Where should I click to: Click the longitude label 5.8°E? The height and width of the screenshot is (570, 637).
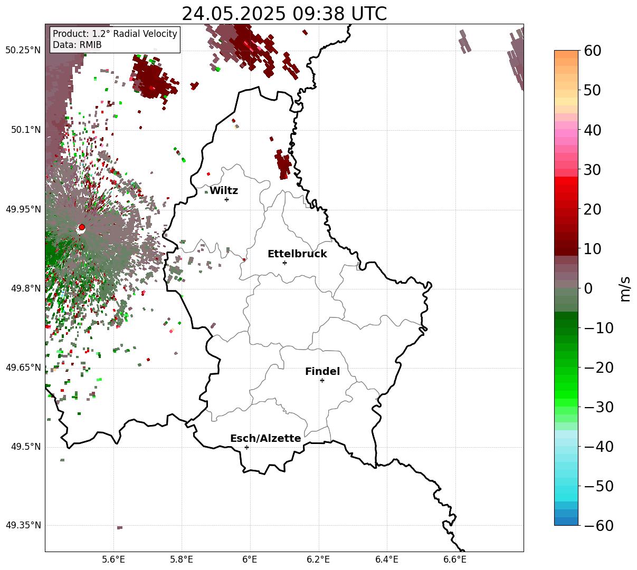coord(182,559)
